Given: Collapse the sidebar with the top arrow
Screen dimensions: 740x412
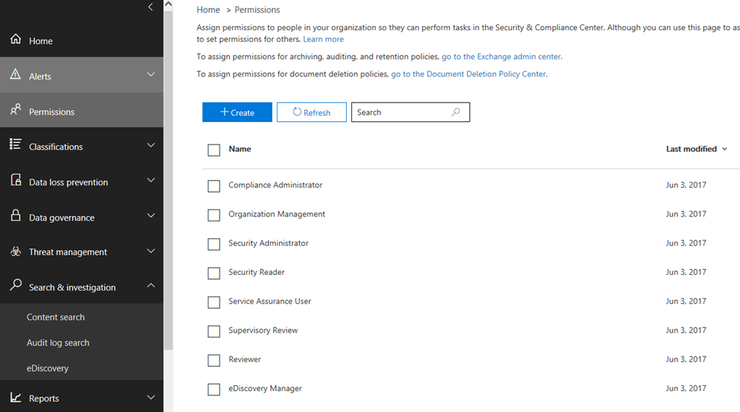Looking at the screenshot, I should [150, 7].
